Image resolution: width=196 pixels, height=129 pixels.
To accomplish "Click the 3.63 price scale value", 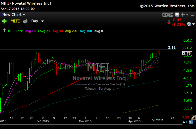I will click(x=187, y=101).
